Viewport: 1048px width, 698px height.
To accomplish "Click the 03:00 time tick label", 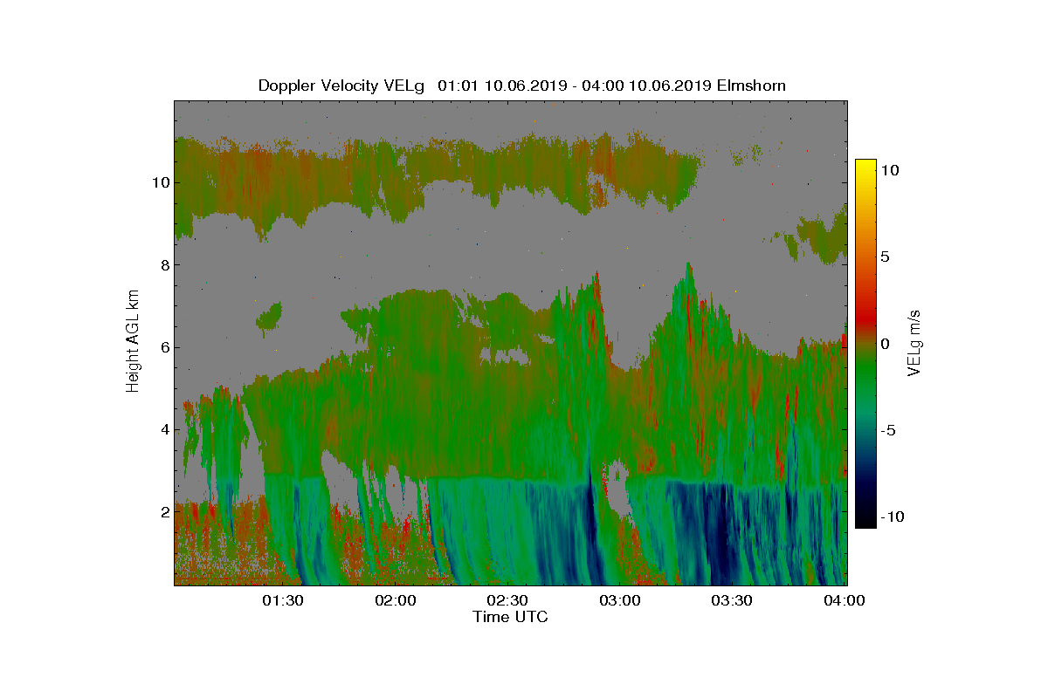I will (622, 601).
